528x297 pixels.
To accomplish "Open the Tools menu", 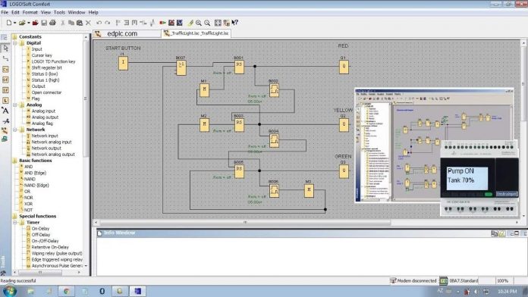I will point(59,12).
